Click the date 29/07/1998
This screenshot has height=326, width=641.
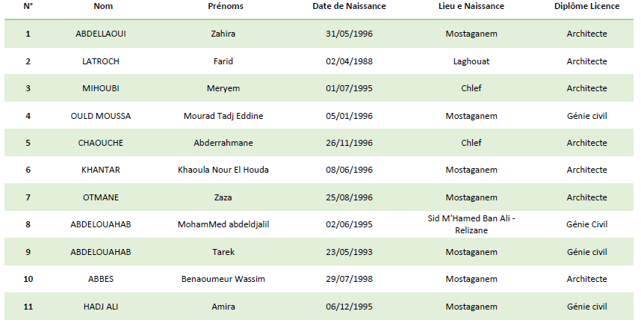point(349,279)
